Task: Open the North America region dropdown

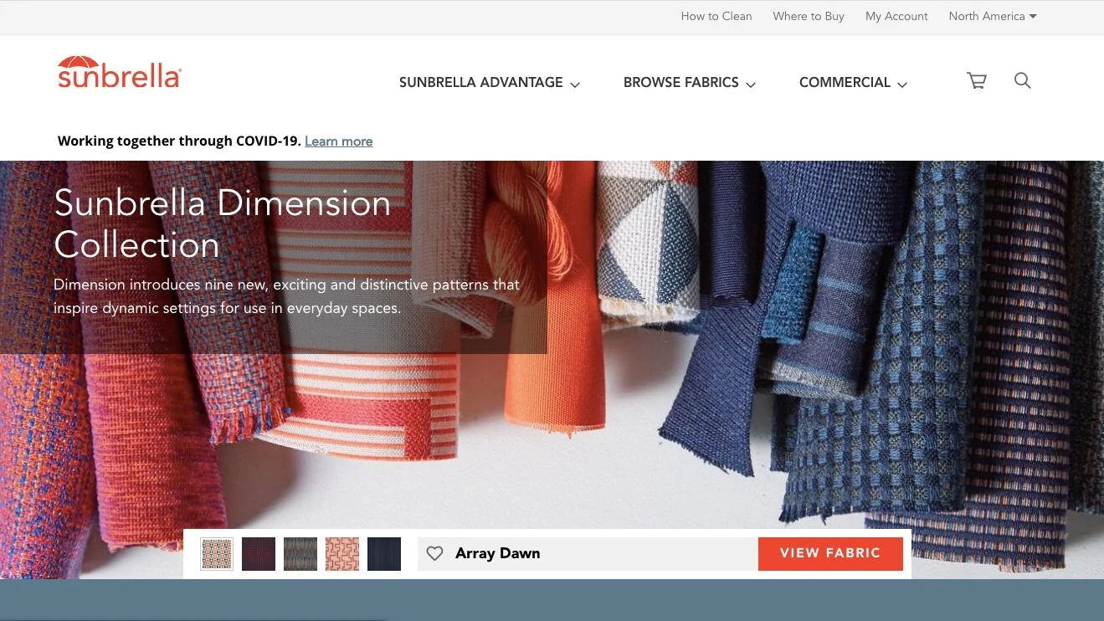Action: pyautogui.click(x=993, y=16)
